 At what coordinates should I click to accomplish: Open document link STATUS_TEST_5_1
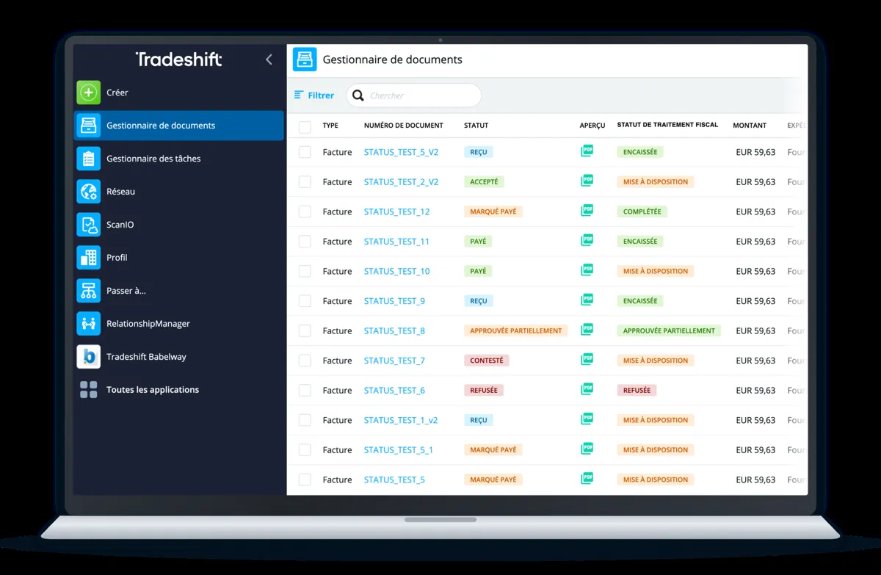[399, 450]
